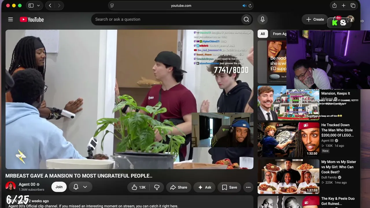This screenshot has height=208, width=370.
Task: Go forward with Safari's forward arrow
Action: 59,5
